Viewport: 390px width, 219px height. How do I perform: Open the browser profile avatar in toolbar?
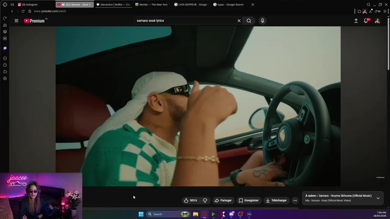pos(365,12)
